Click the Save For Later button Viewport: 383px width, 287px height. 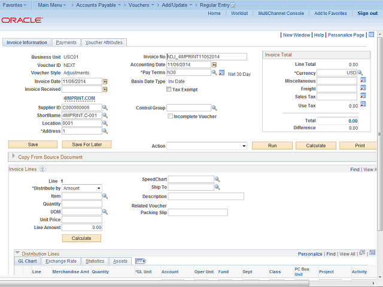pos(87,145)
